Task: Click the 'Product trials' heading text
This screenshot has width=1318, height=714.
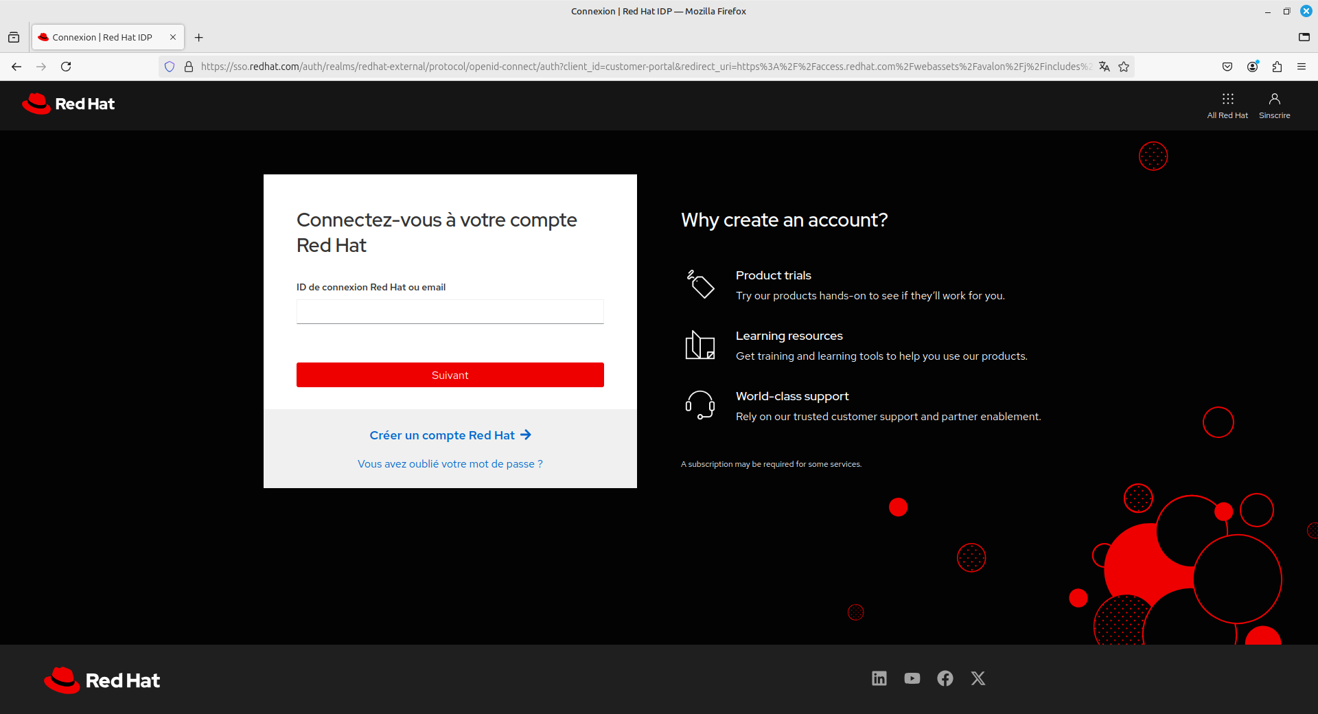Action: point(774,275)
